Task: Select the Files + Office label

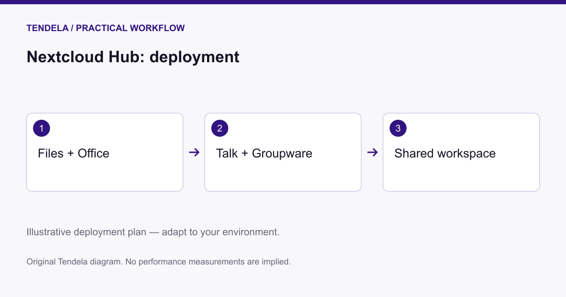Action: (x=74, y=153)
